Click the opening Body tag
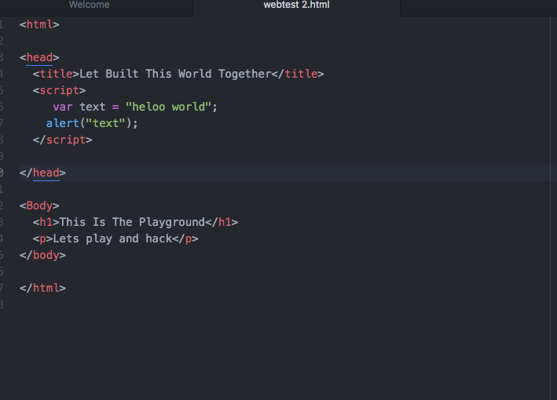Screen dimensions: 557x400 (x=39, y=205)
